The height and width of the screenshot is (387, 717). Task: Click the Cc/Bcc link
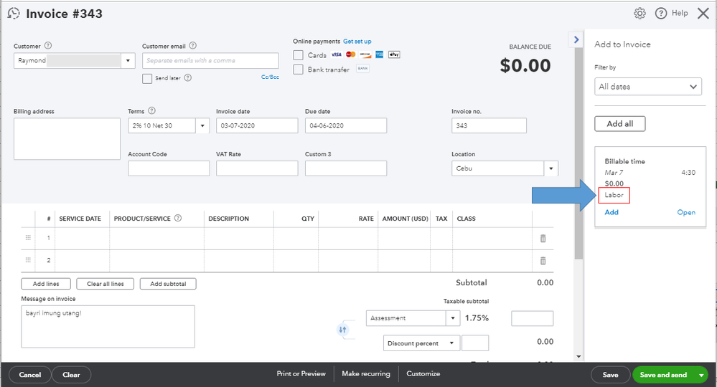pyautogui.click(x=270, y=77)
